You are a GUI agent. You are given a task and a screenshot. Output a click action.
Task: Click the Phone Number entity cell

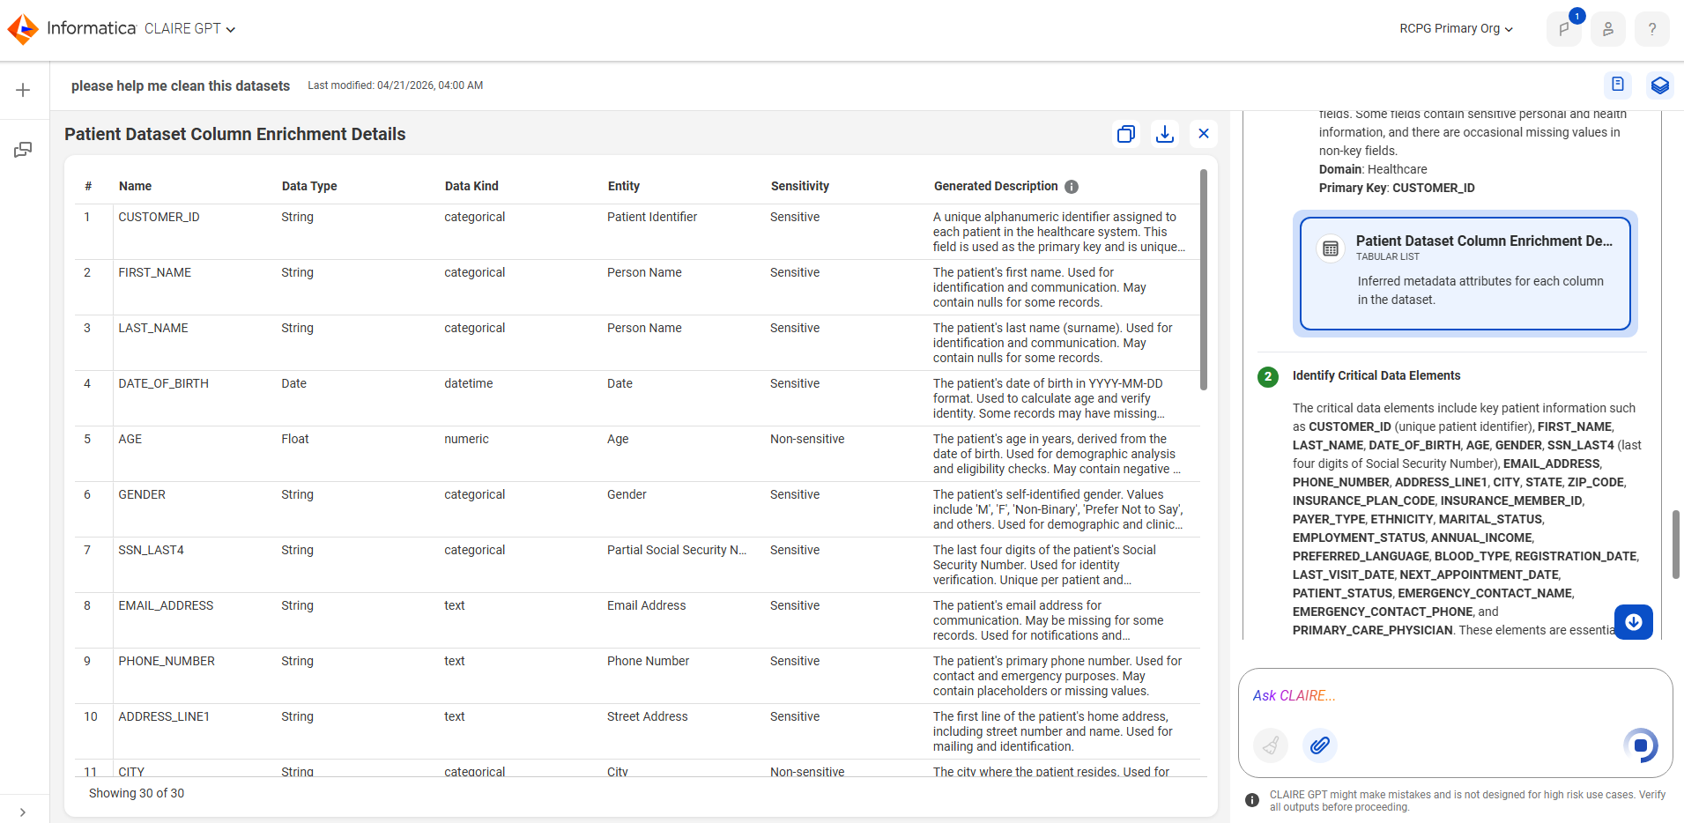pyautogui.click(x=649, y=661)
